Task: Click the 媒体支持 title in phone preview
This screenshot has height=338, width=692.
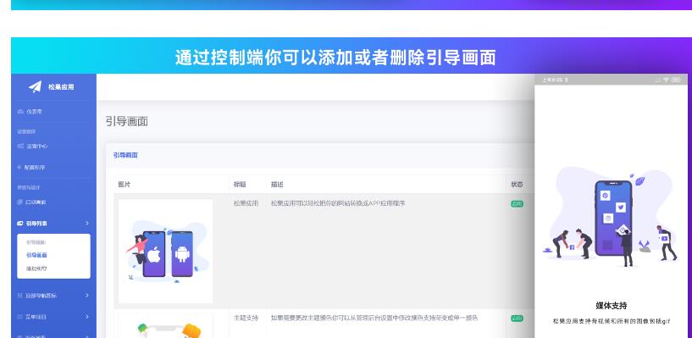Action: pyautogui.click(x=612, y=305)
